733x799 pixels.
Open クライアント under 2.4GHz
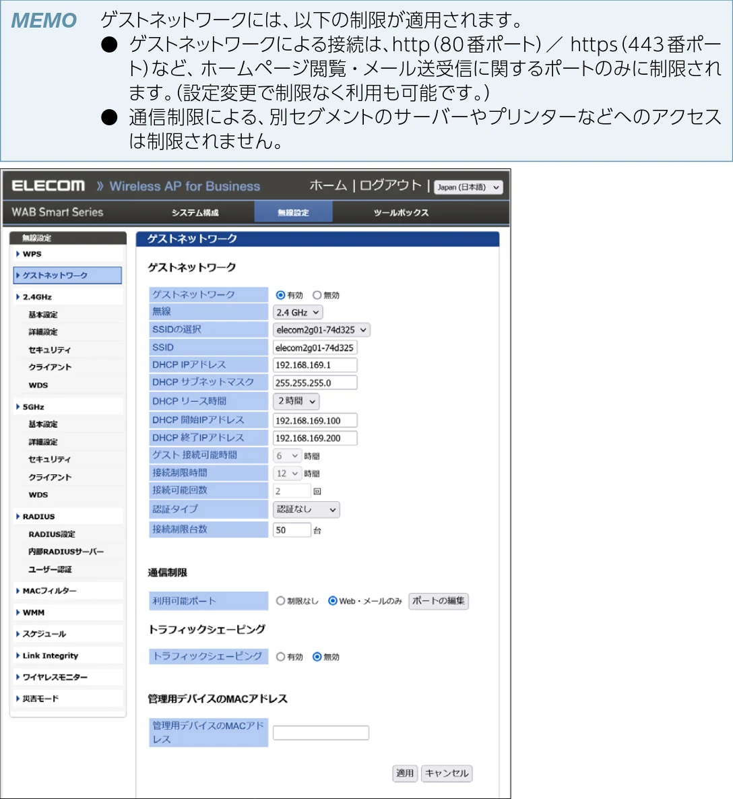tap(50, 367)
